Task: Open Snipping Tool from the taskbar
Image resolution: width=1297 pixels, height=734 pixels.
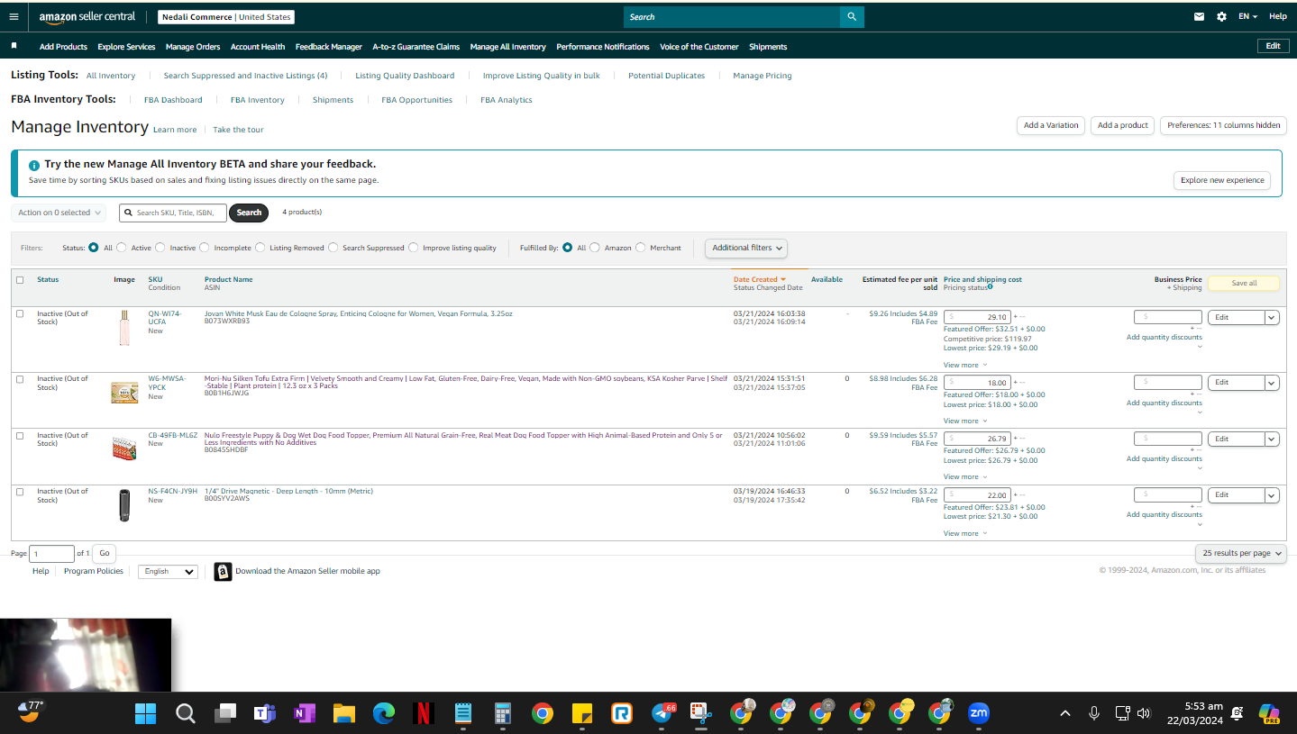Action: click(700, 714)
